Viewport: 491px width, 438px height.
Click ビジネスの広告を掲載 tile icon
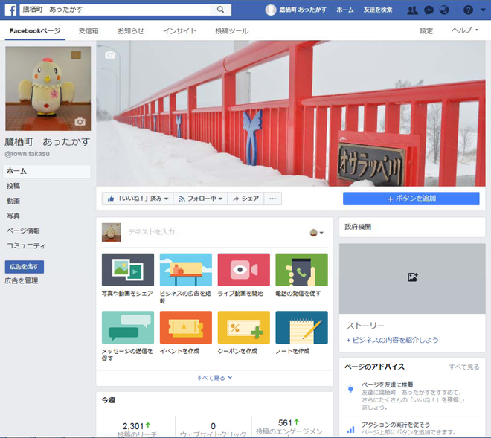click(x=186, y=269)
